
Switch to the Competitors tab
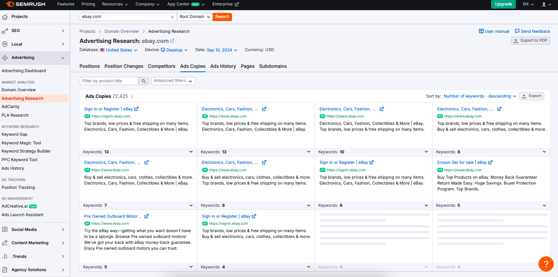[x=162, y=66]
